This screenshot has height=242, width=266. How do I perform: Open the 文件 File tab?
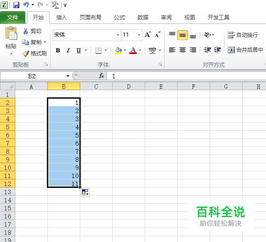click(x=13, y=17)
